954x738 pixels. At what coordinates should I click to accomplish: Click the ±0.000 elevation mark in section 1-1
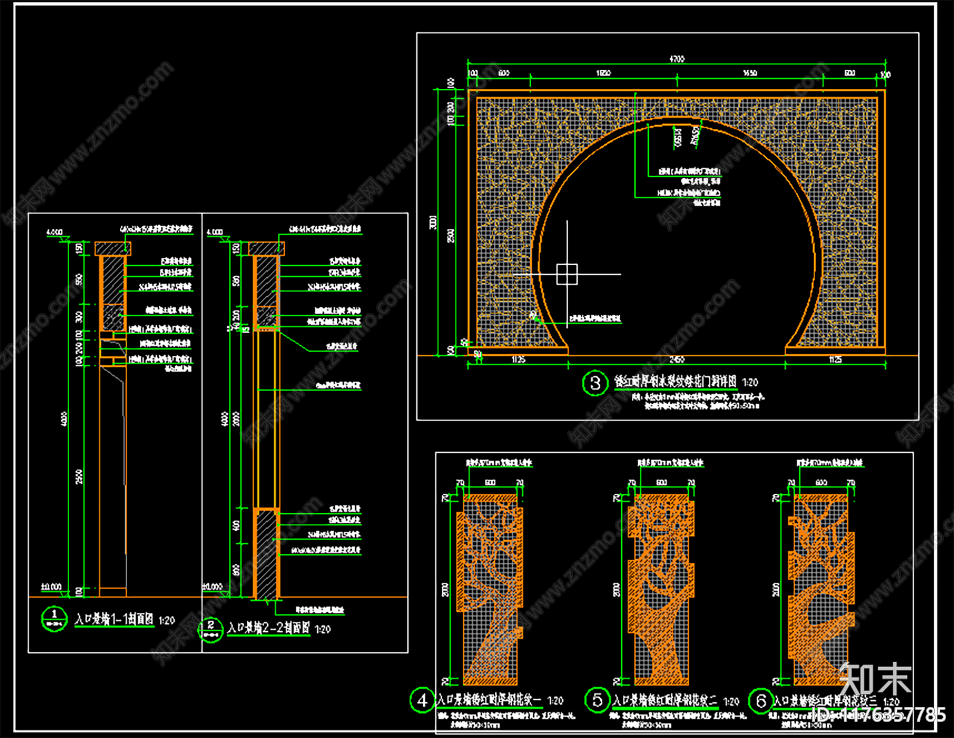pos(51,587)
